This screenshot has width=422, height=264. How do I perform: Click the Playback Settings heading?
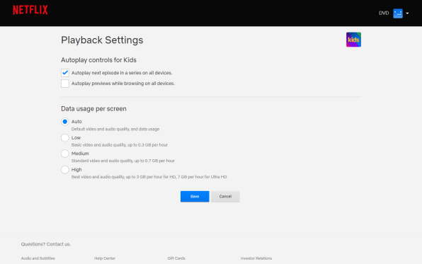pos(102,40)
